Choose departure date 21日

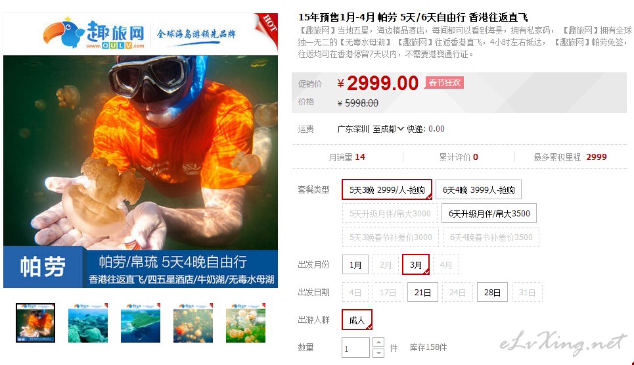(x=423, y=292)
